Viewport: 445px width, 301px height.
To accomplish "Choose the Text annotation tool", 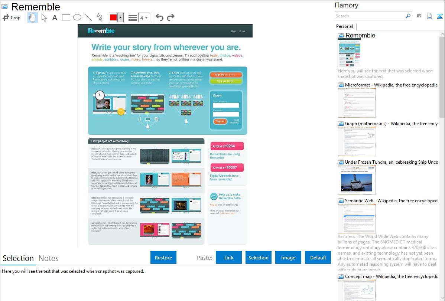I will click(55, 17).
